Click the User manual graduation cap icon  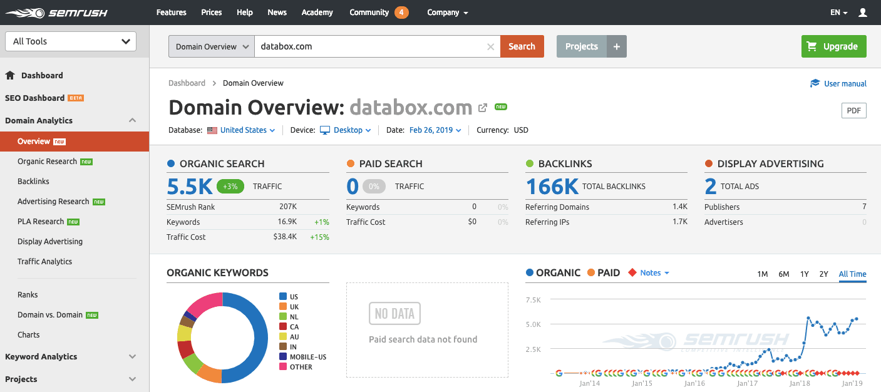pos(815,83)
